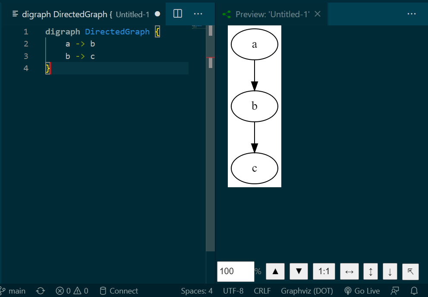Start server with Go Live
Image resolution: width=428 pixels, height=297 pixels.
coord(362,291)
